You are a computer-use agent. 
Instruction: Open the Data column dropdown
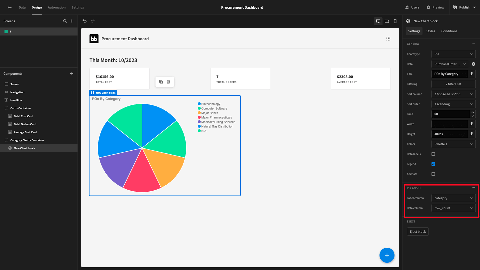(x=453, y=208)
